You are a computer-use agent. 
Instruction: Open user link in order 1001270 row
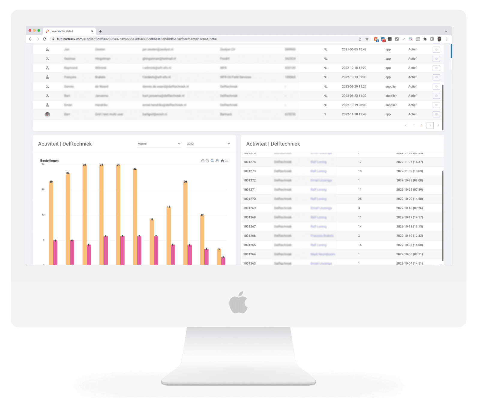point(318,199)
